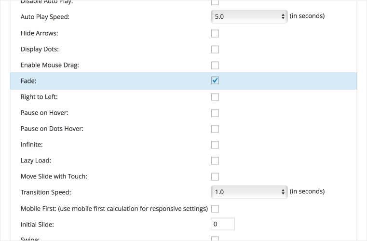This screenshot has height=241, width=367.
Task: Check the Display Dots option
Action: (215, 49)
